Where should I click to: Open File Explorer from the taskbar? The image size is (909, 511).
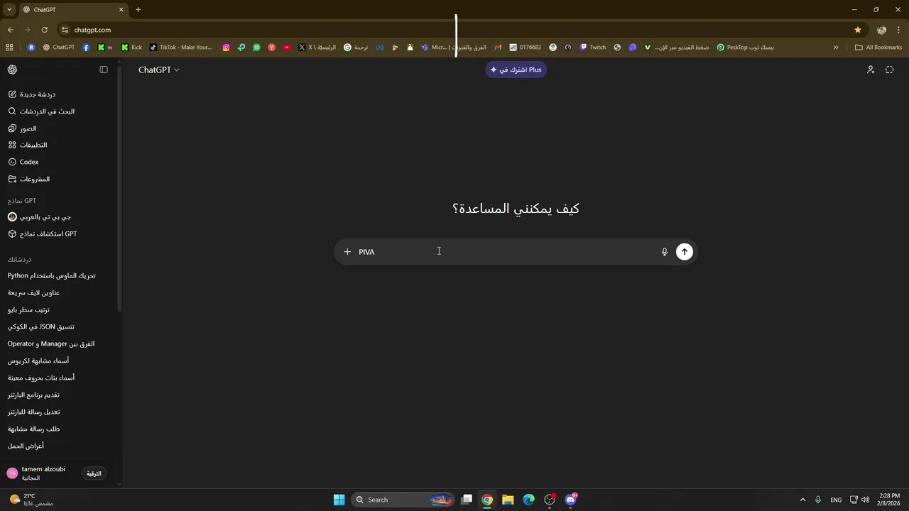[508, 500]
